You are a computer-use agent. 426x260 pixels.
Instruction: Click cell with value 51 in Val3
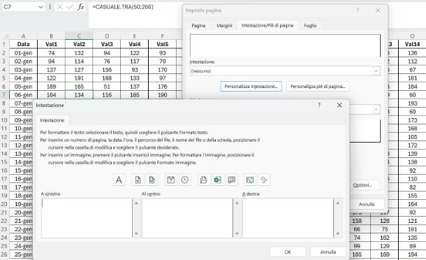pyautogui.click(x=107, y=87)
